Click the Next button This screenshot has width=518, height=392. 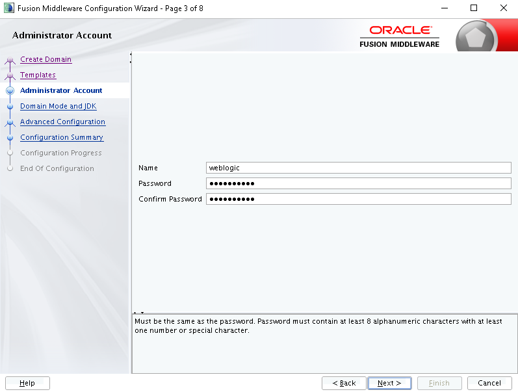point(389,383)
